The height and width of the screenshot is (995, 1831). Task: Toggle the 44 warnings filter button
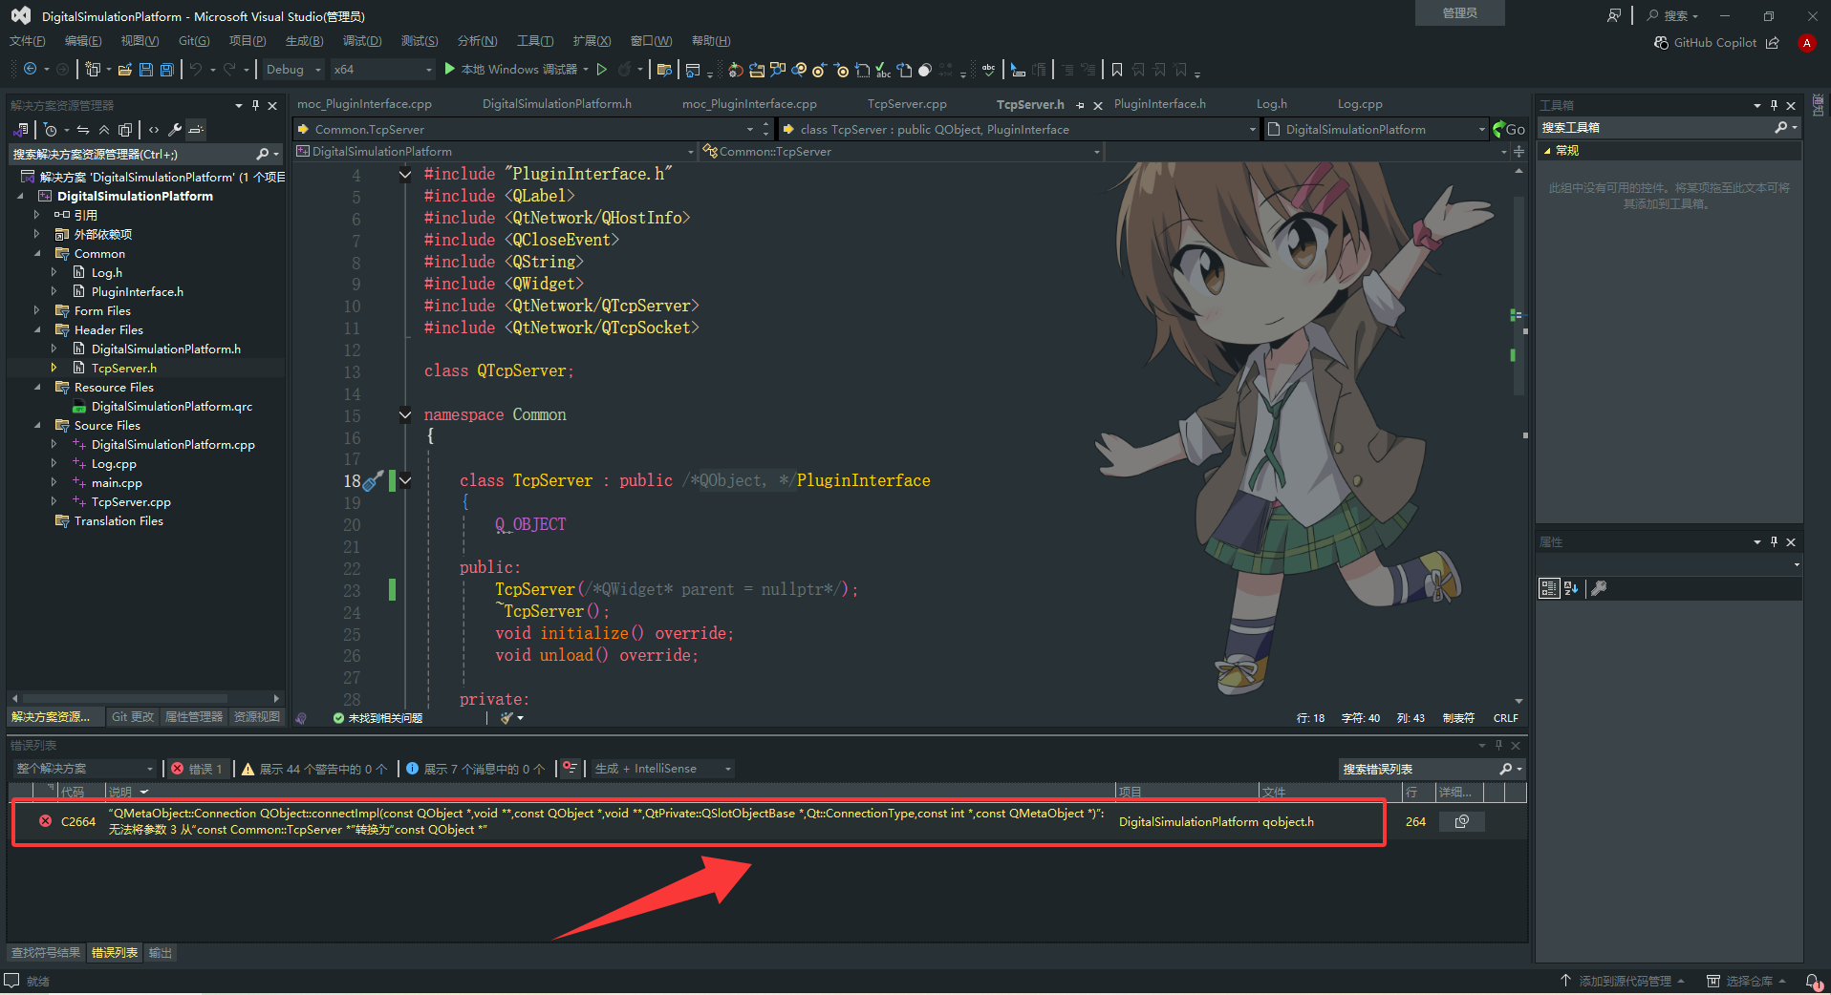point(314,768)
